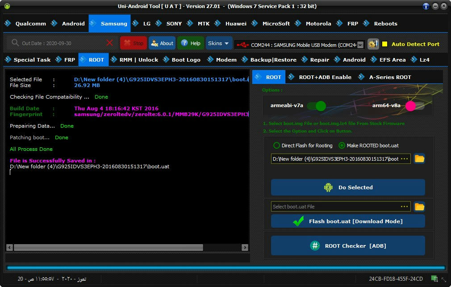Switch to the Qualcomm tab

click(x=25, y=24)
